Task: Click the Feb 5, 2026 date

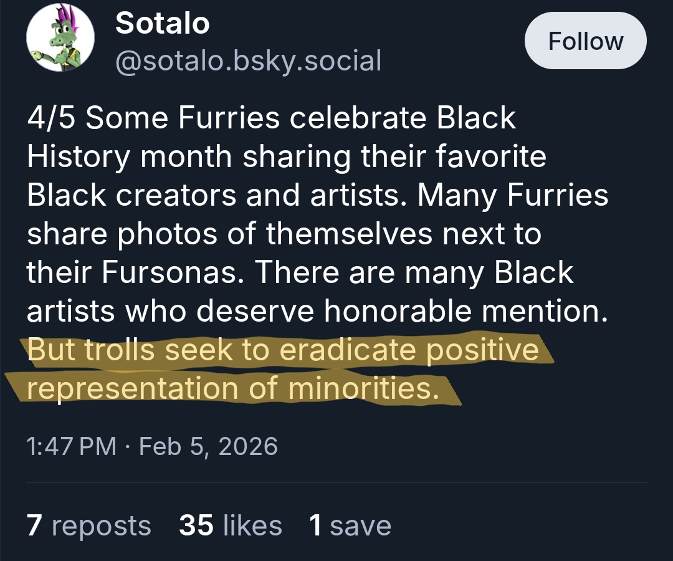Action: coord(208,446)
